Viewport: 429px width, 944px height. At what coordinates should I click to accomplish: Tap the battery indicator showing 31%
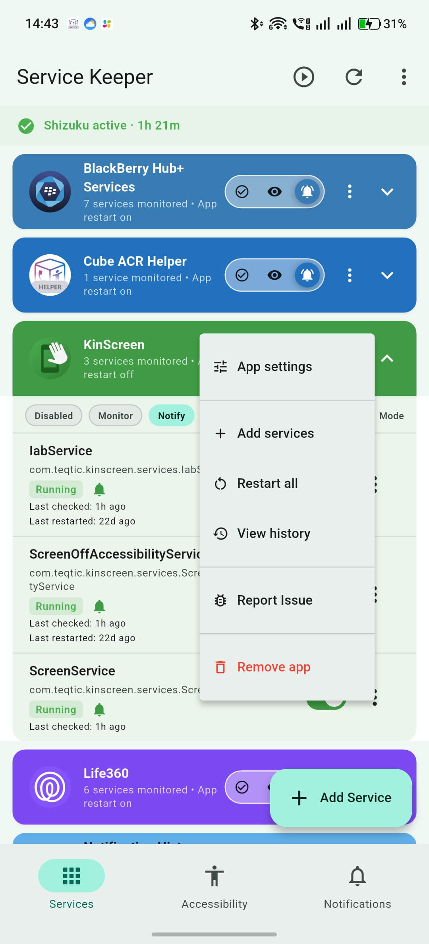tap(382, 24)
